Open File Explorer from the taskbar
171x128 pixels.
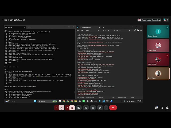point(75,101)
